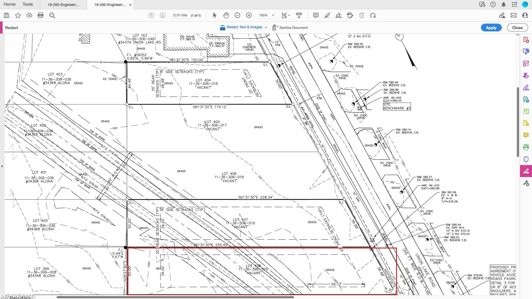Select the Highlight text tool
The image size is (532, 299).
click(x=327, y=15)
